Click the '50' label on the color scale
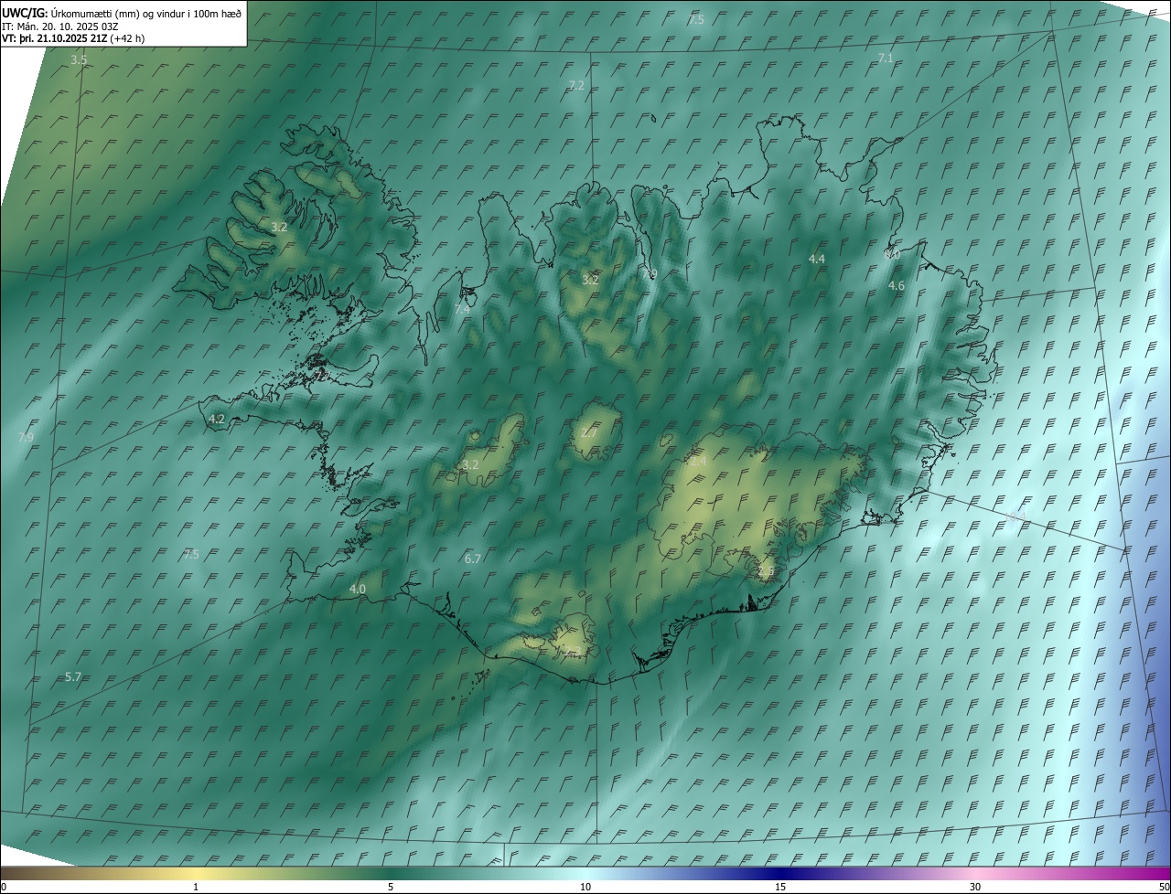 1163,887
